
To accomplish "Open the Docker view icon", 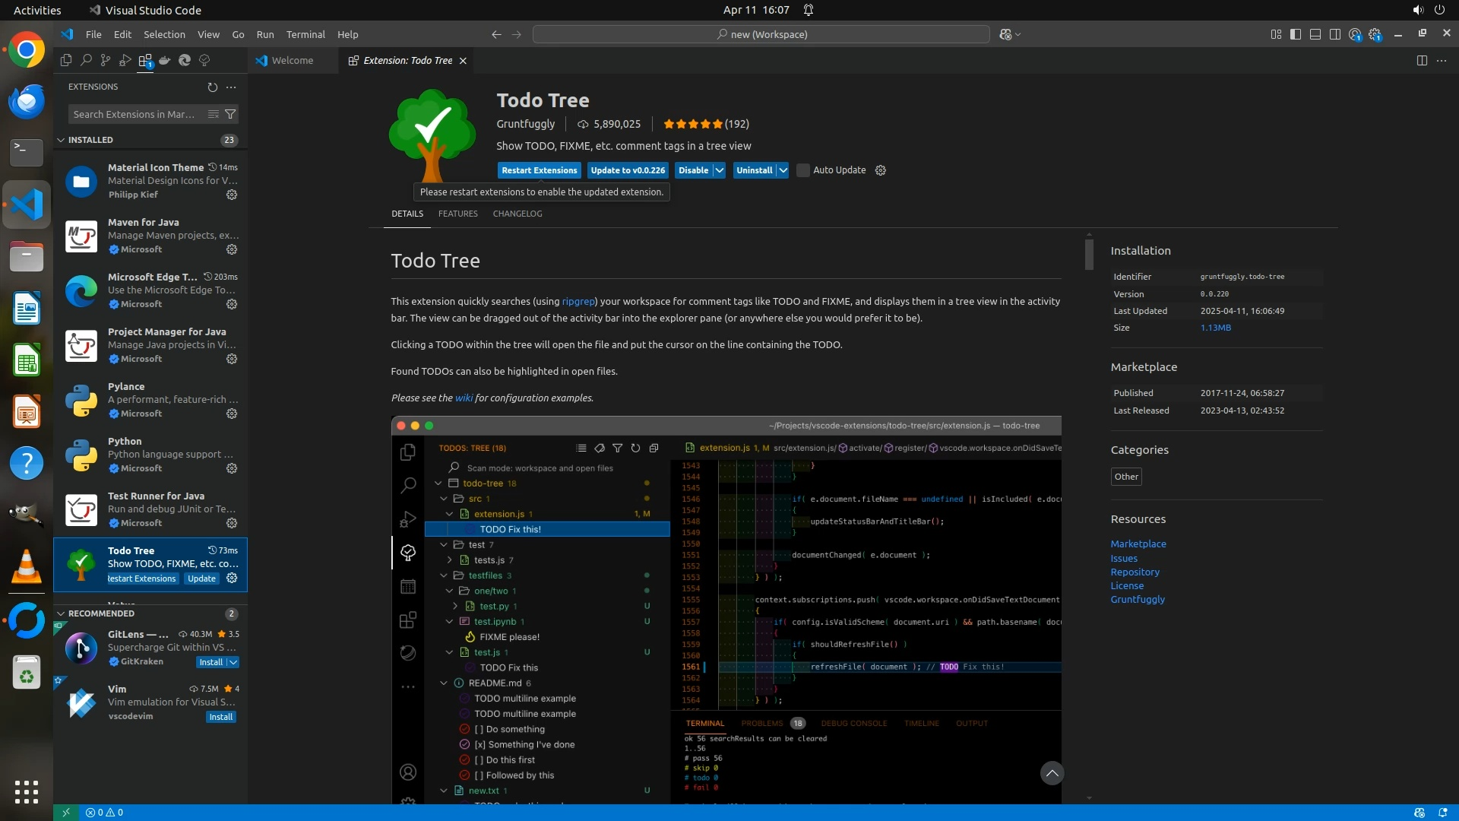I will pos(165,60).
